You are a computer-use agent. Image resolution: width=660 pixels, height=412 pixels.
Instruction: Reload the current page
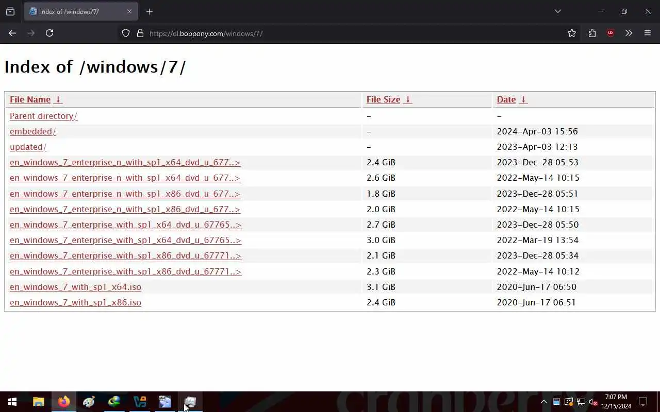pyautogui.click(x=49, y=33)
